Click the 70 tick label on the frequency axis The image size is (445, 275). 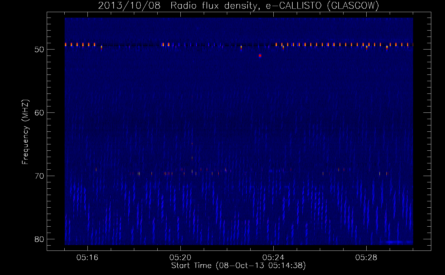pyautogui.click(x=40, y=176)
